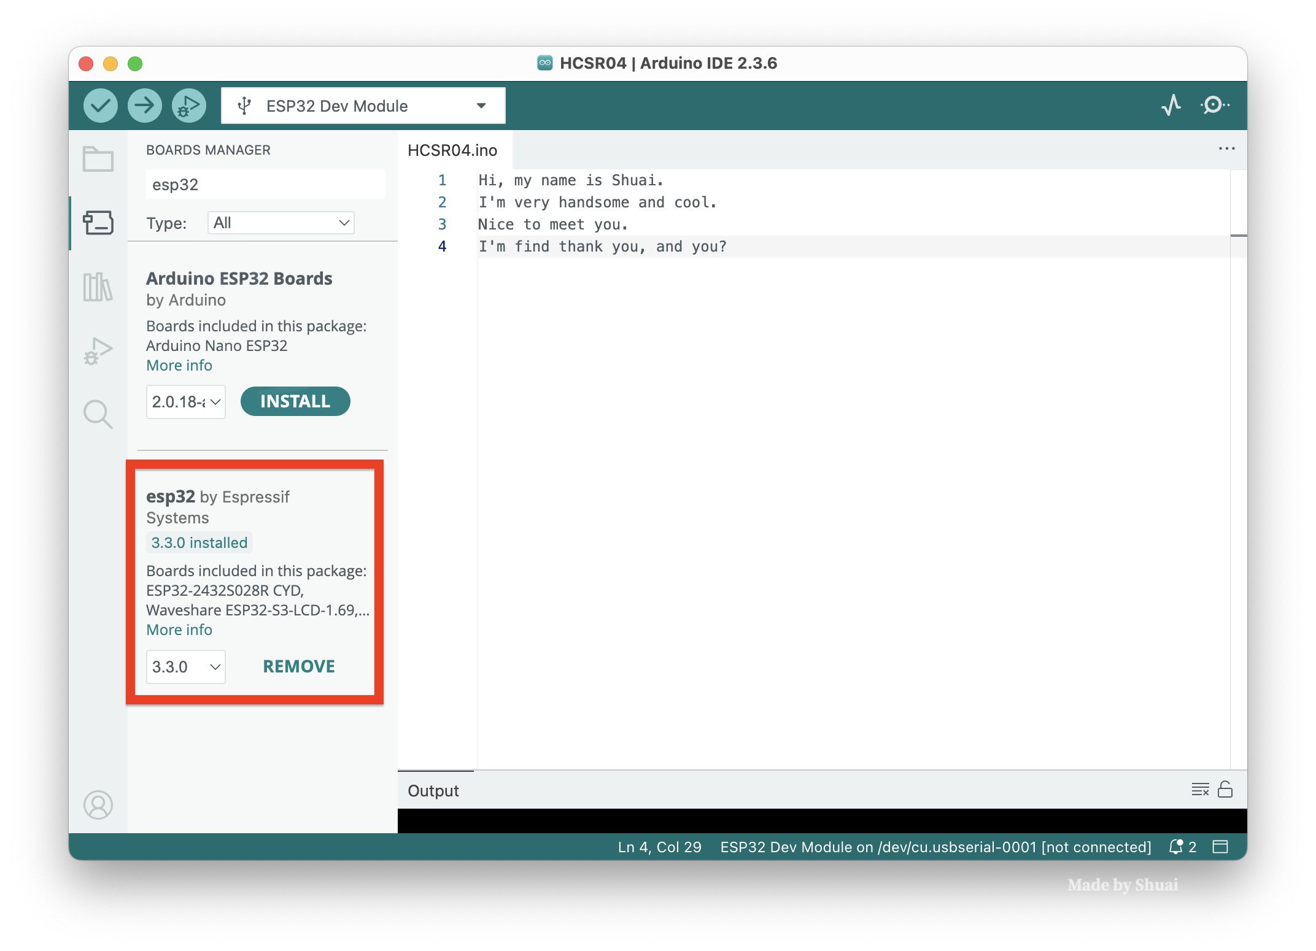This screenshot has width=1316, height=951.
Task: Click the Verify checkmark button
Action: click(x=100, y=106)
